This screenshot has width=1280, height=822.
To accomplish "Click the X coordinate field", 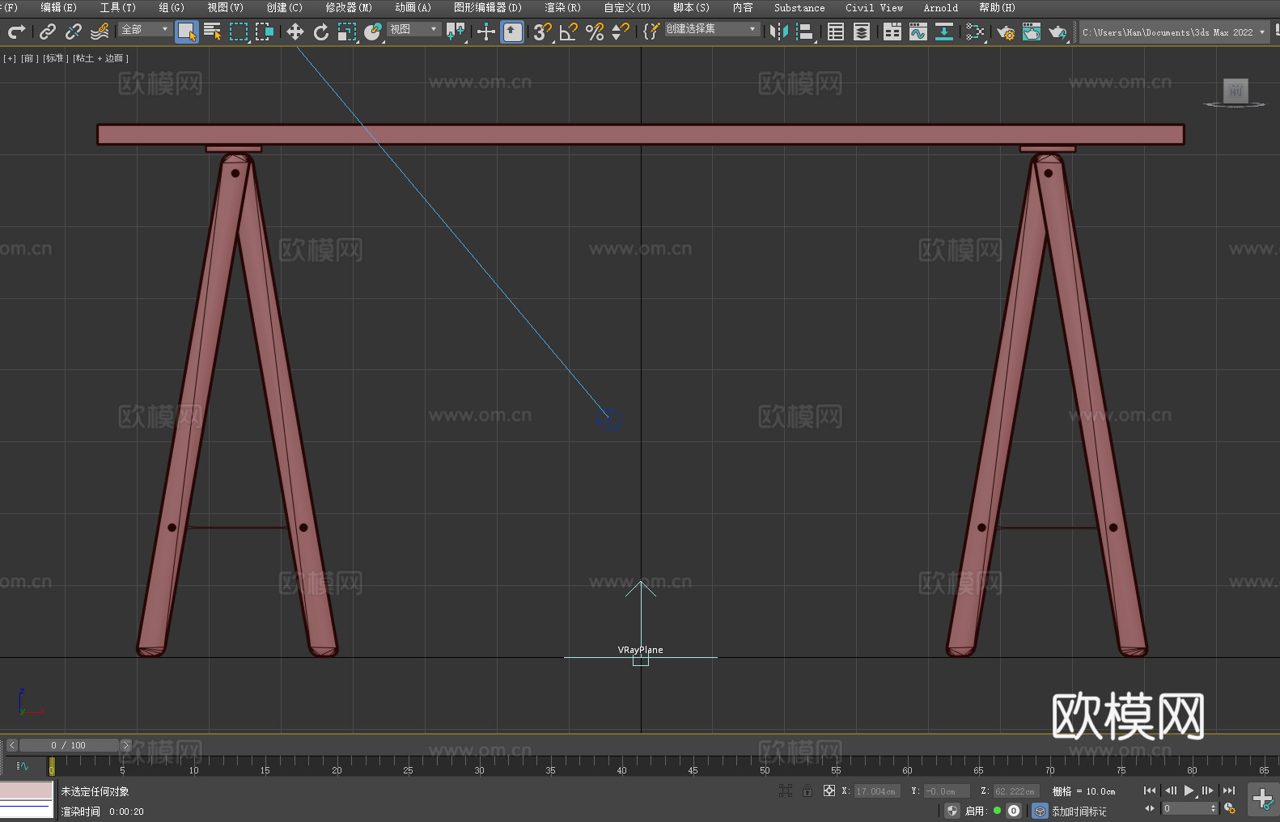I will tap(877, 791).
